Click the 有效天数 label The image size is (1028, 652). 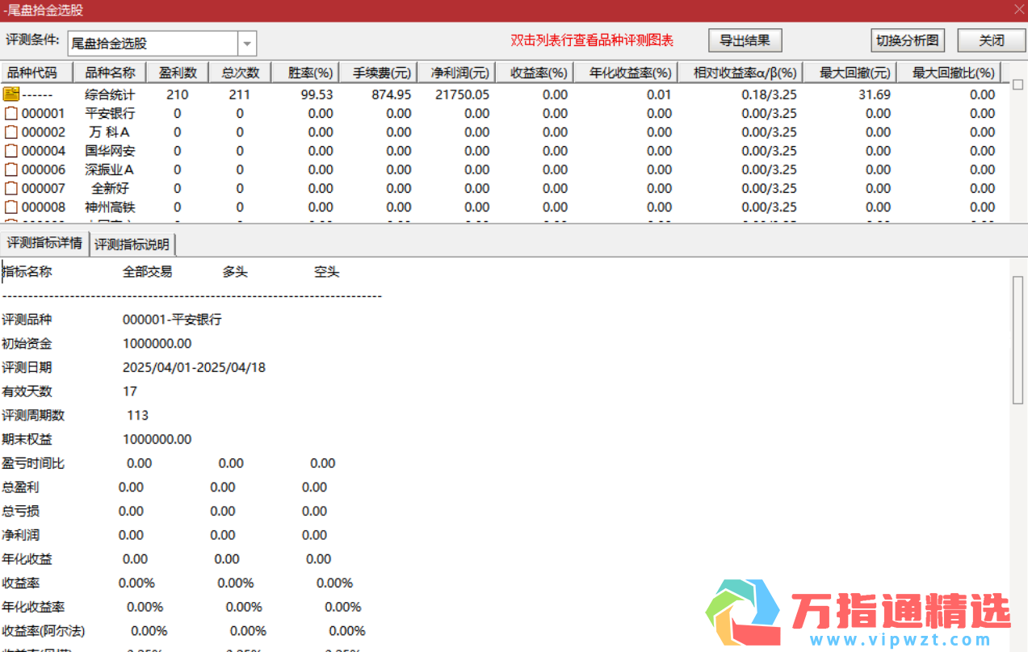point(27,391)
